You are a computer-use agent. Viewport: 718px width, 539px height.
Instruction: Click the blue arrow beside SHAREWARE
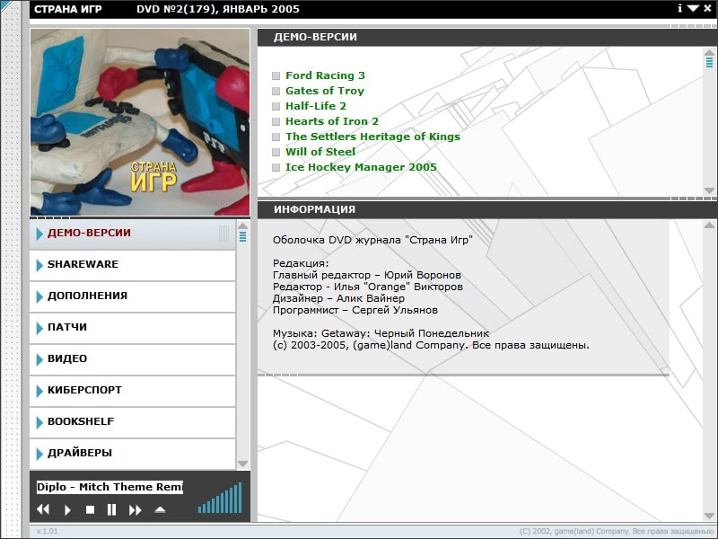[x=39, y=265]
